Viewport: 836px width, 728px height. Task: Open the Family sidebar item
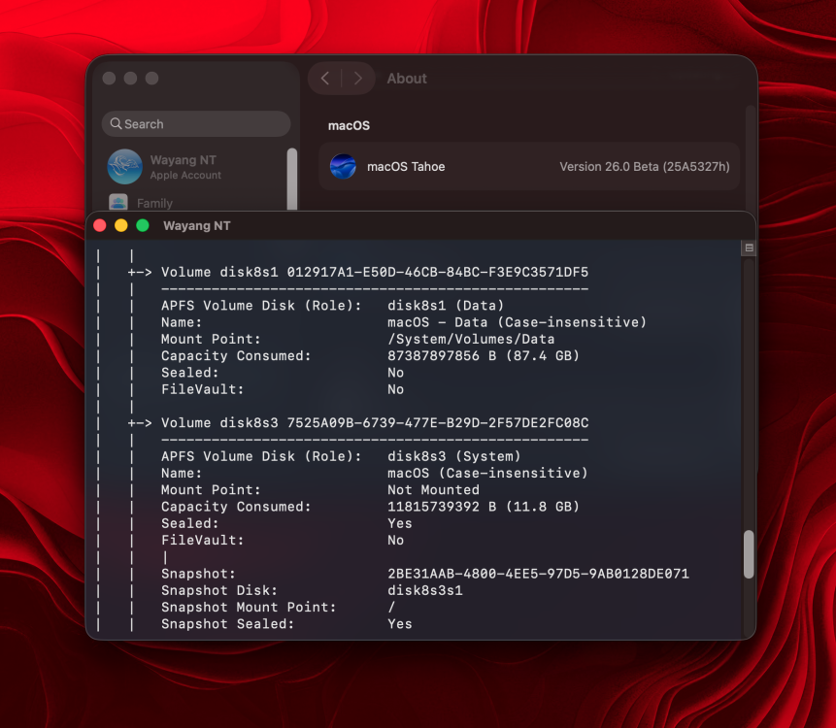pos(154,203)
